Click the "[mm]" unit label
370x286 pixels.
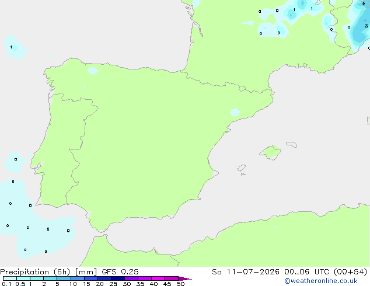[x=86, y=272]
